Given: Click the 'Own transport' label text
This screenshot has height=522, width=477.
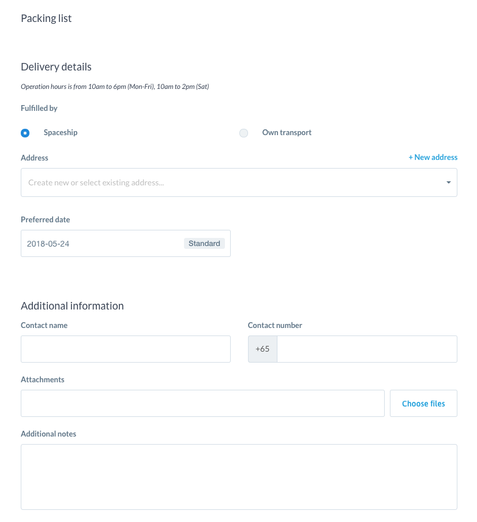Looking at the screenshot, I should pyautogui.click(x=287, y=133).
